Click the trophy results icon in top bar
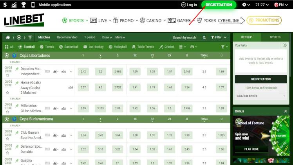Viewport: 293px width, 165px height. [x=24, y=5]
